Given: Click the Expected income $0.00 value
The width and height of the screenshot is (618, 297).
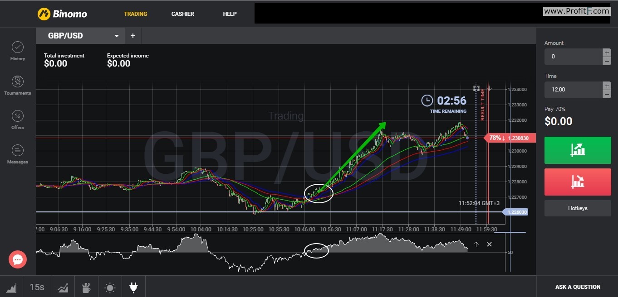Looking at the screenshot, I should coord(118,64).
